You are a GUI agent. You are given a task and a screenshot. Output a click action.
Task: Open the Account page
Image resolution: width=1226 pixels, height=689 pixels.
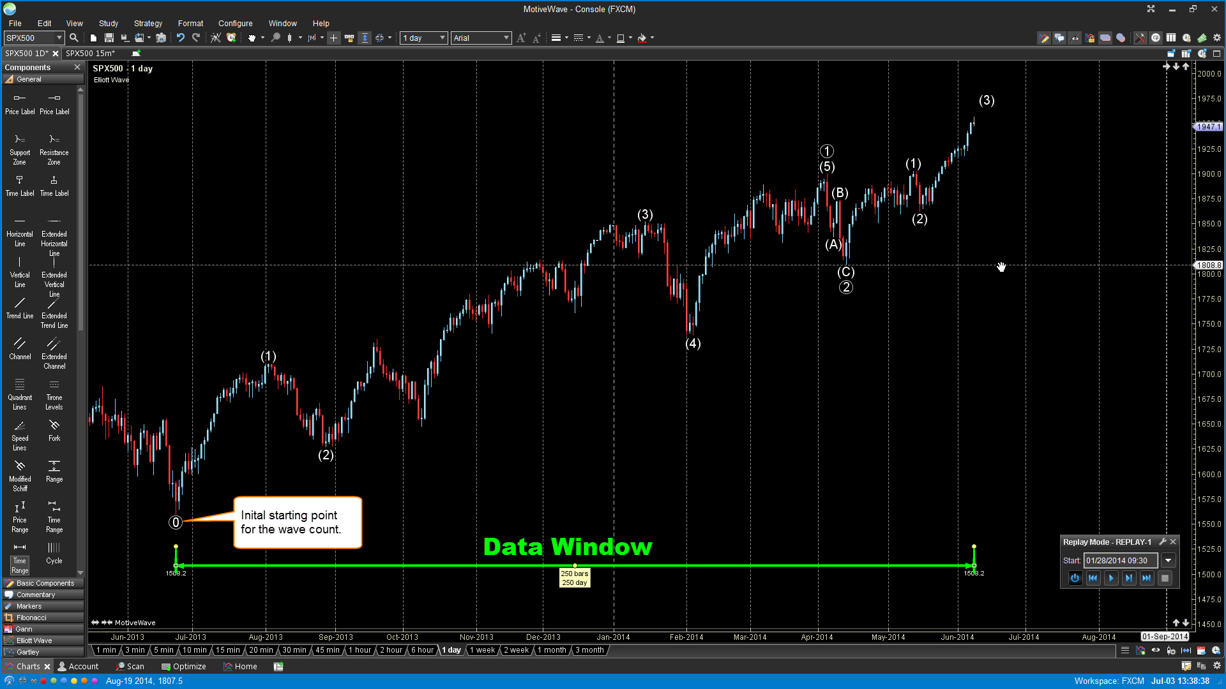pyautogui.click(x=78, y=666)
